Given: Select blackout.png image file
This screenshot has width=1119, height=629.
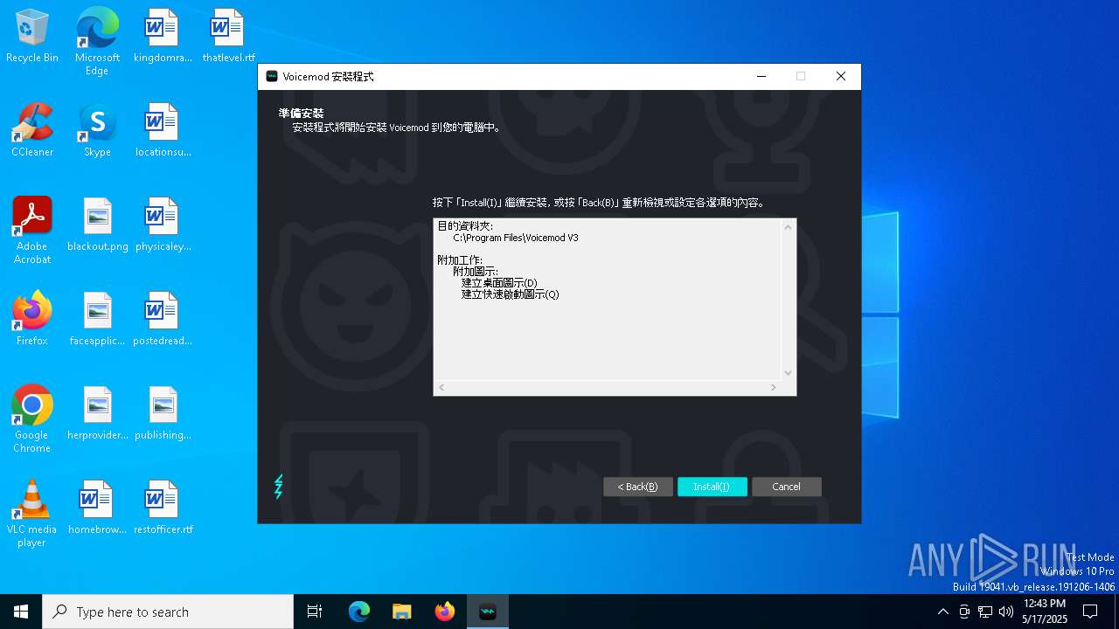Looking at the screenshot, I should pos(97,225).
